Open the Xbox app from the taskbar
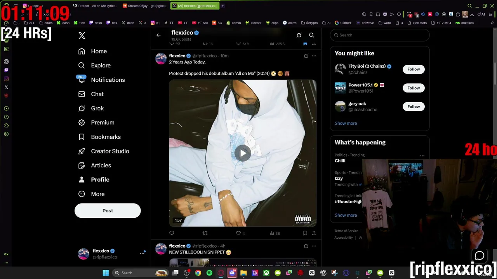 266,273
